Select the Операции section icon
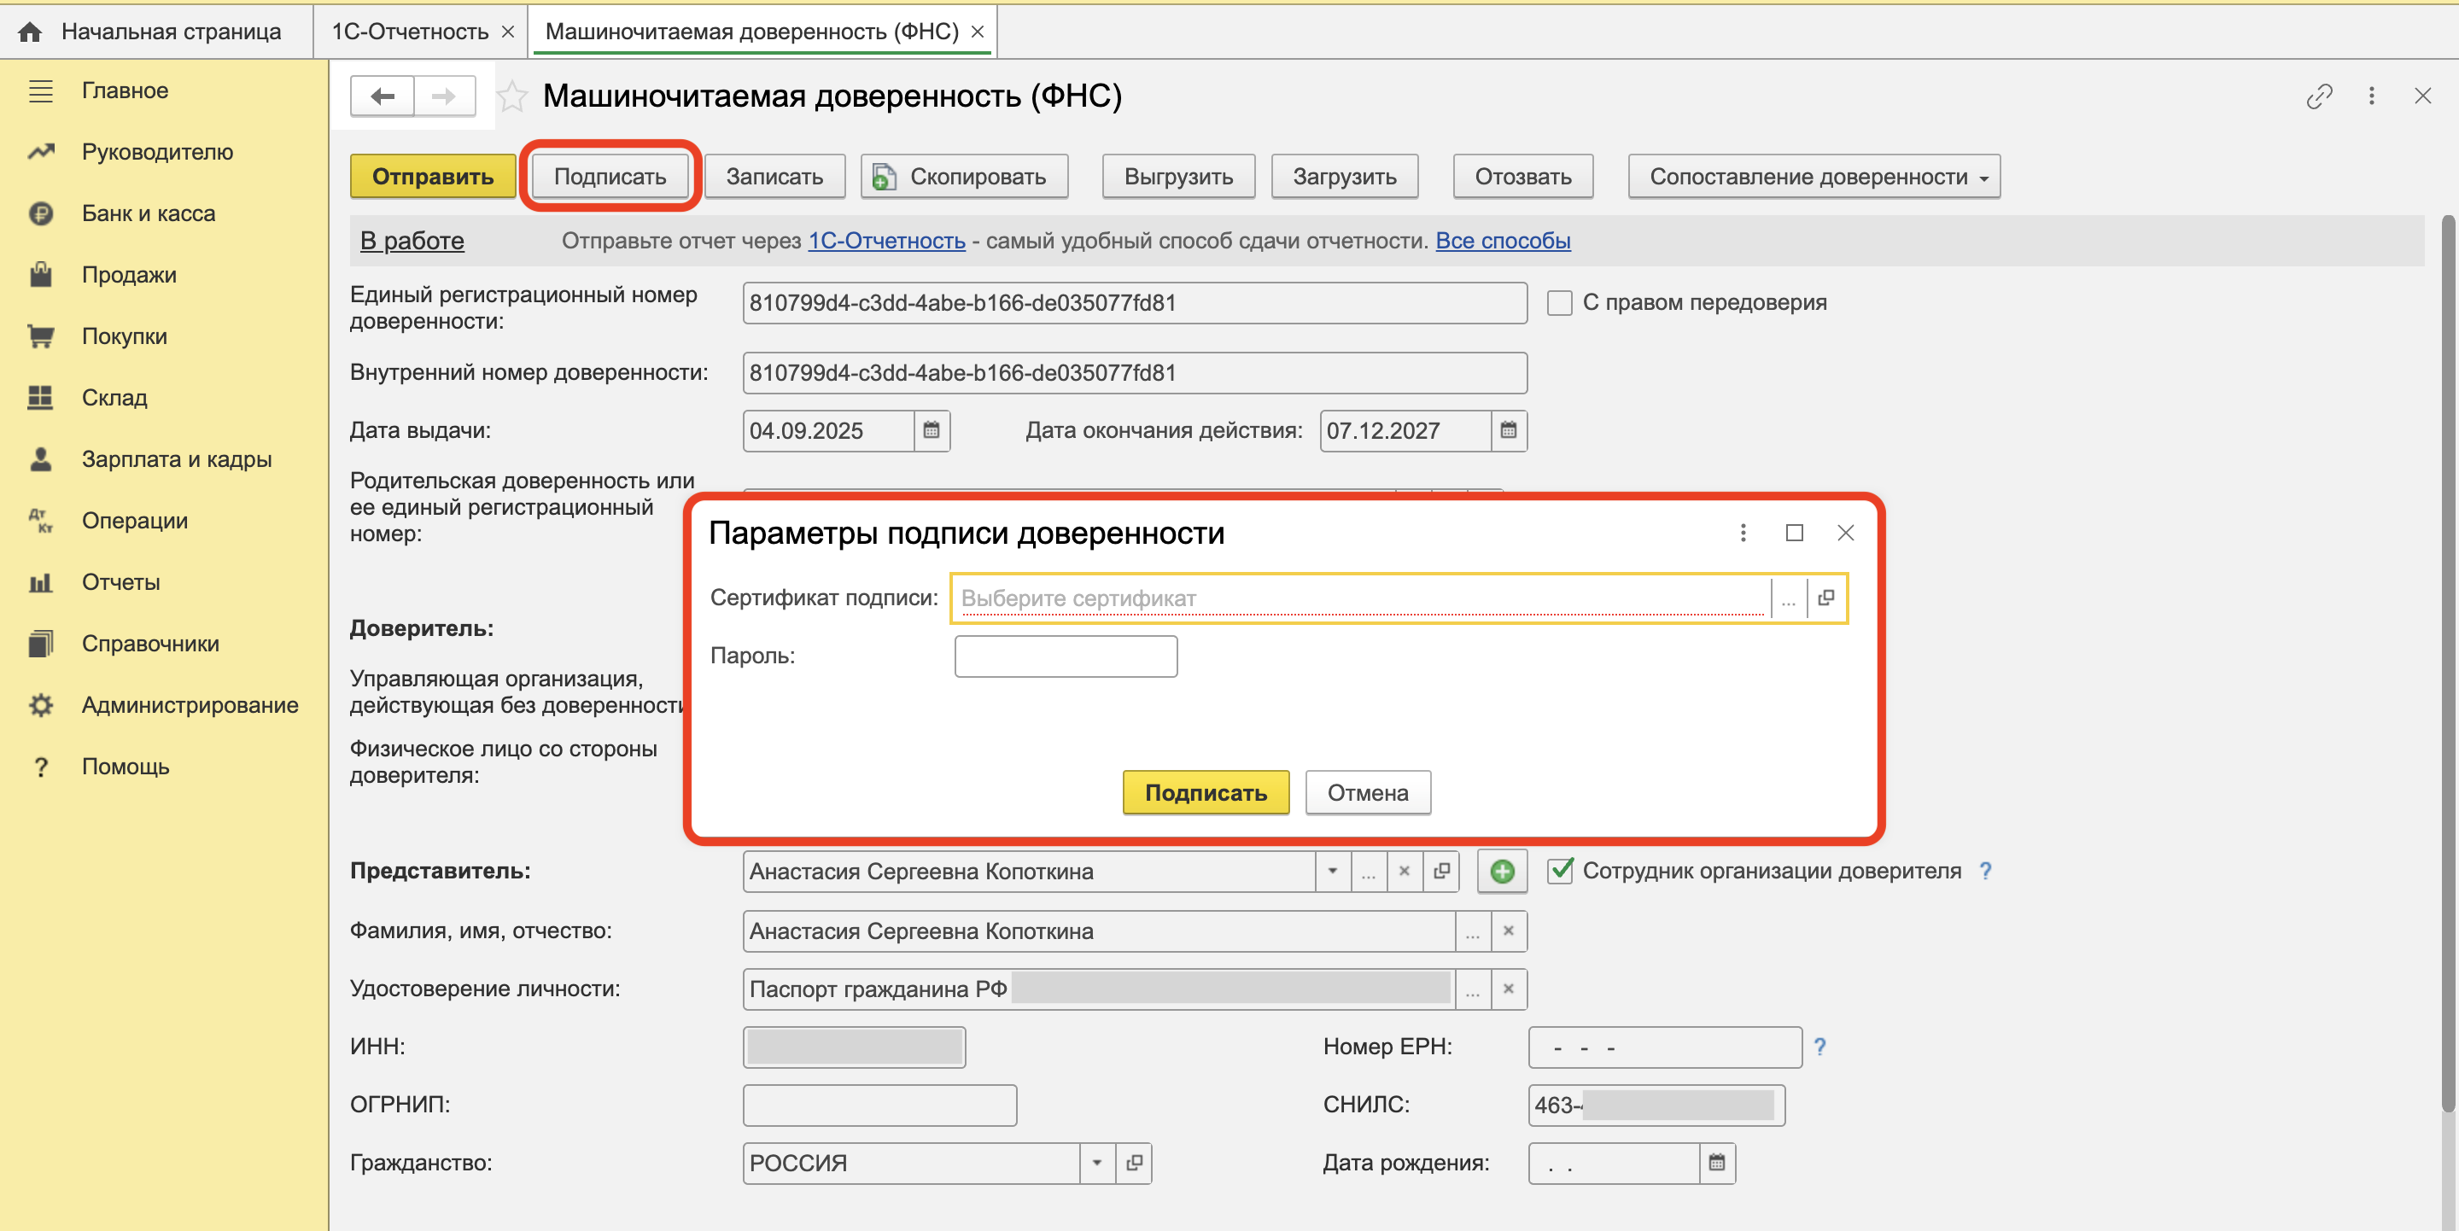The width and height of the screenshot is (2459, 1231). click(40, 520)
